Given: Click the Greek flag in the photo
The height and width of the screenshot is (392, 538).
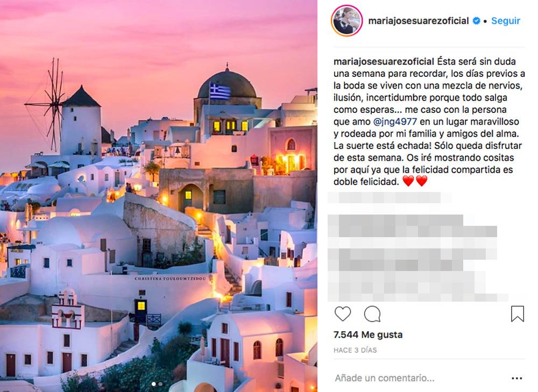Looking at the screenshot, I should click(x=220, y=91).
